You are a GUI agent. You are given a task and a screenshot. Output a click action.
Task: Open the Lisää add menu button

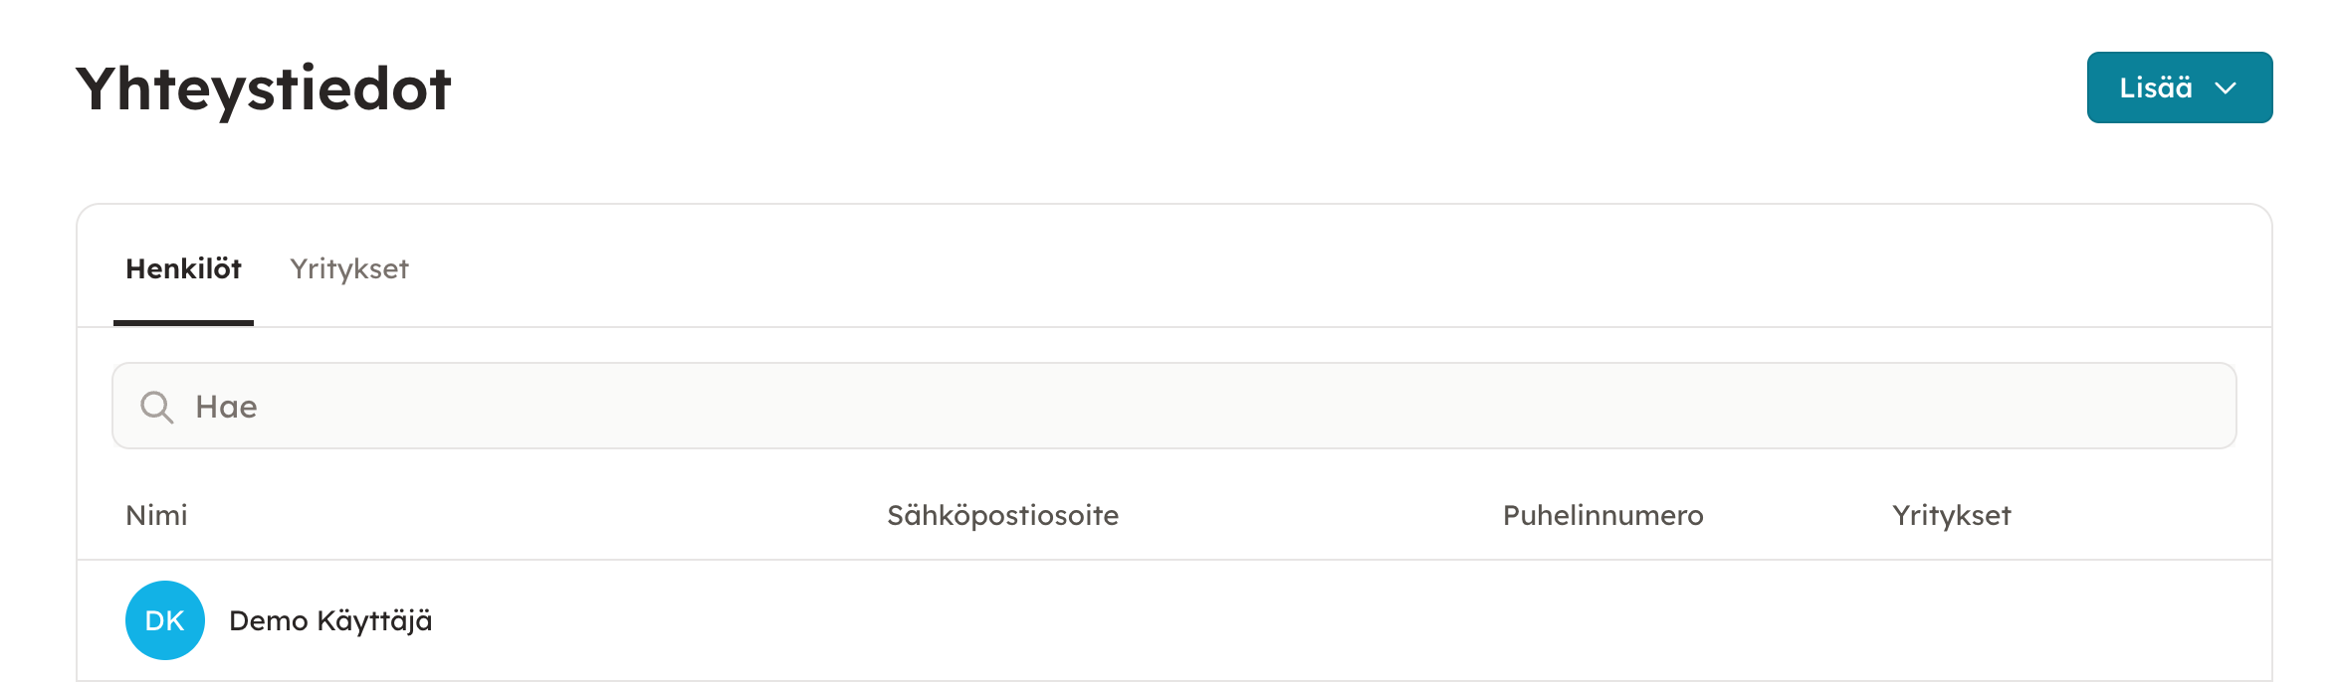(2178, 87)
